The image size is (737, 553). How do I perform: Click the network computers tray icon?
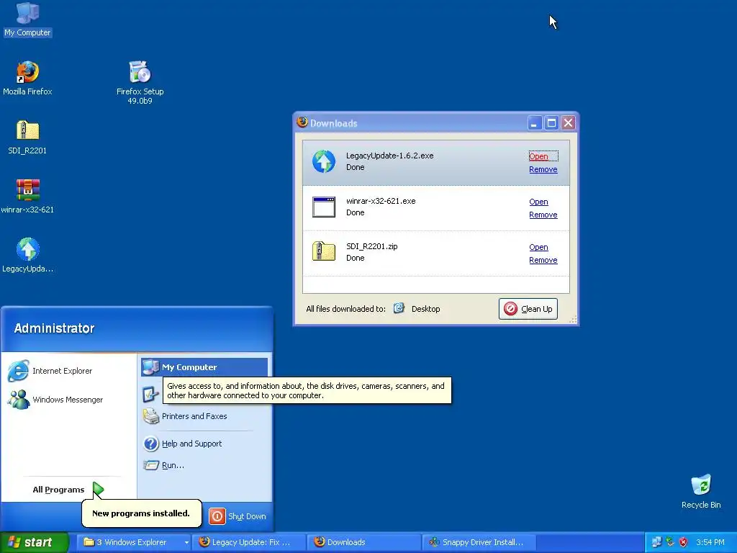[656, 542]
